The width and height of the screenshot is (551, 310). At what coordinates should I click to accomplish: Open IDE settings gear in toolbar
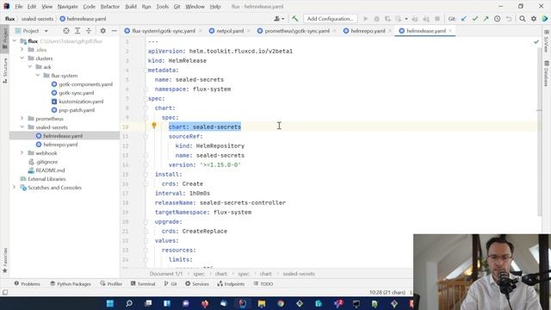(534, 19)
